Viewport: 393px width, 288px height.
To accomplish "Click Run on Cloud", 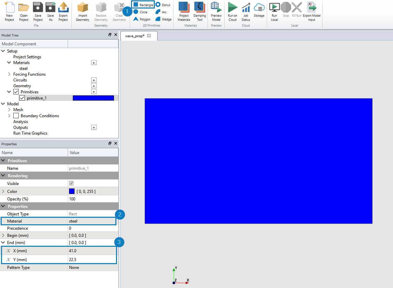I will [232, 11].
